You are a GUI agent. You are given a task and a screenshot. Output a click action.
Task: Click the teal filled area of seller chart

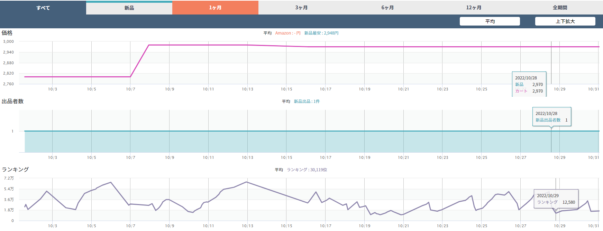277,142
